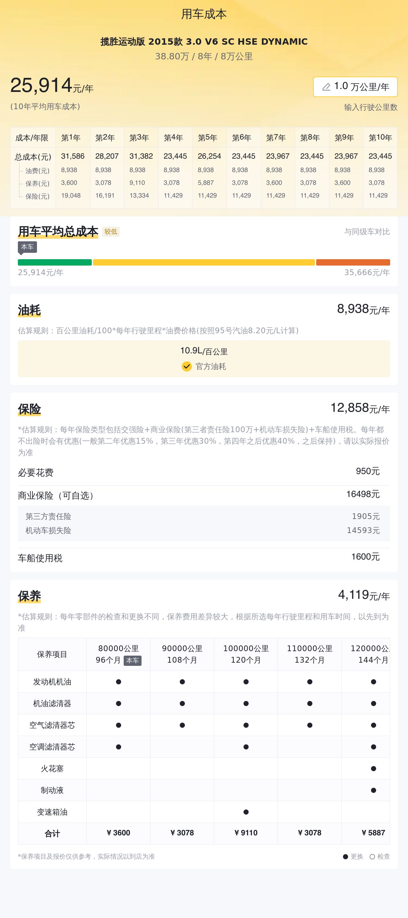Click the pencil edit icon beside 1.0 万公里/年

326,87
